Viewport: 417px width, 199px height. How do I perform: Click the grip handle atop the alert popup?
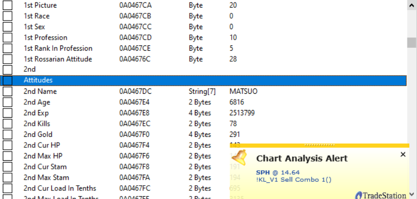[319, 145]
